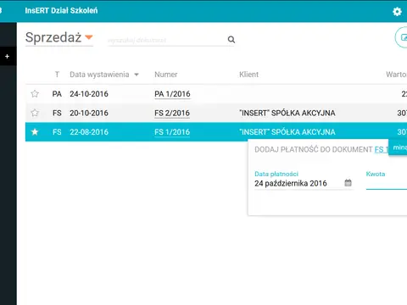Star the FS 2/2016 document row
Viewport: 407px width, 305px height.
pos(35,113)
